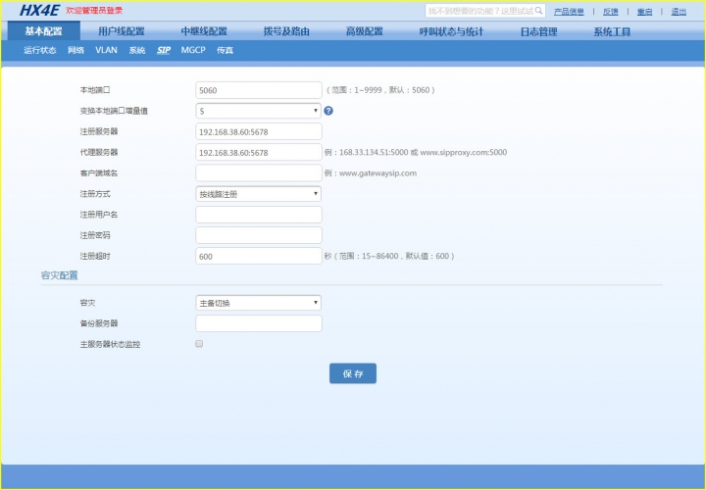Screen dimensions: 706x490
Task: Focus the 注册超时 field
Action: pos(259,256)
